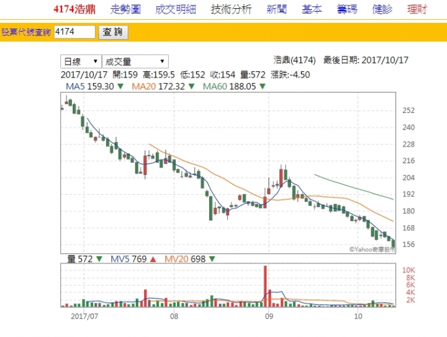Image resolution: width=447 pixels, height=337 pixels.
Task: Click the 浩鼎(4174) chart title
Action: pyautogui.click(x=294, y=60)
